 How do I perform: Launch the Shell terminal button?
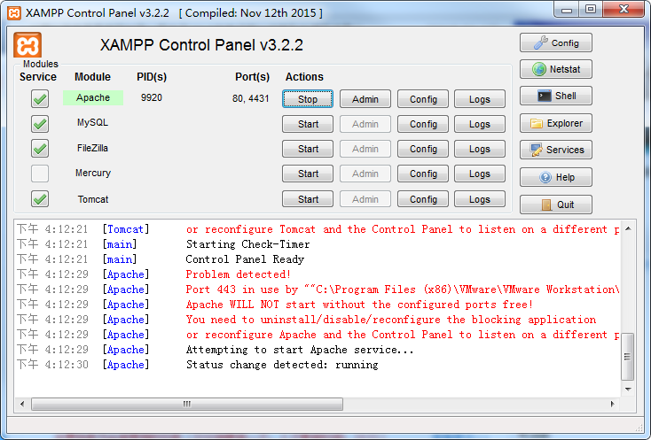(556, 96)
